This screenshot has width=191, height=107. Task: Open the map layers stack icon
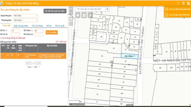tap(183, 3)
